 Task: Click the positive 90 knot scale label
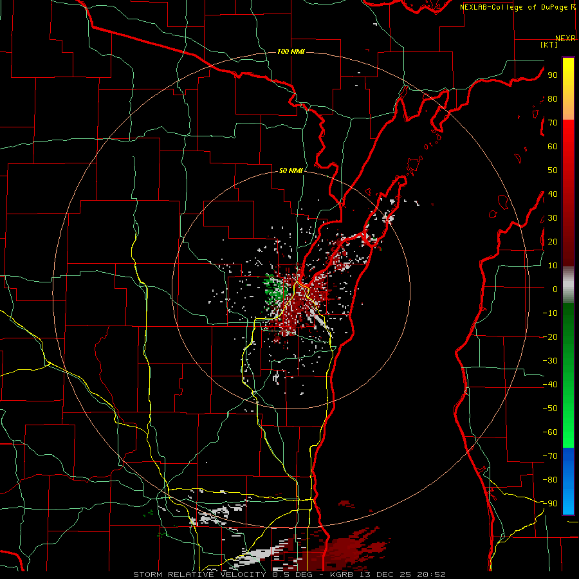click(553, 75)
